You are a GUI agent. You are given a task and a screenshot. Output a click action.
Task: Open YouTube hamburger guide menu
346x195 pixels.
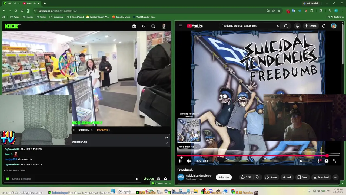point(181,26)
